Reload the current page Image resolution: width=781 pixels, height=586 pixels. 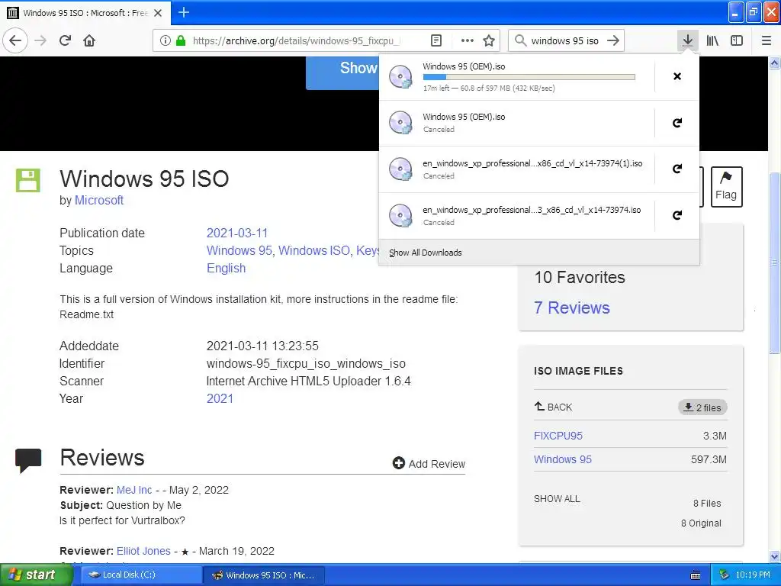pyautogui.click(x=65, y=40)
